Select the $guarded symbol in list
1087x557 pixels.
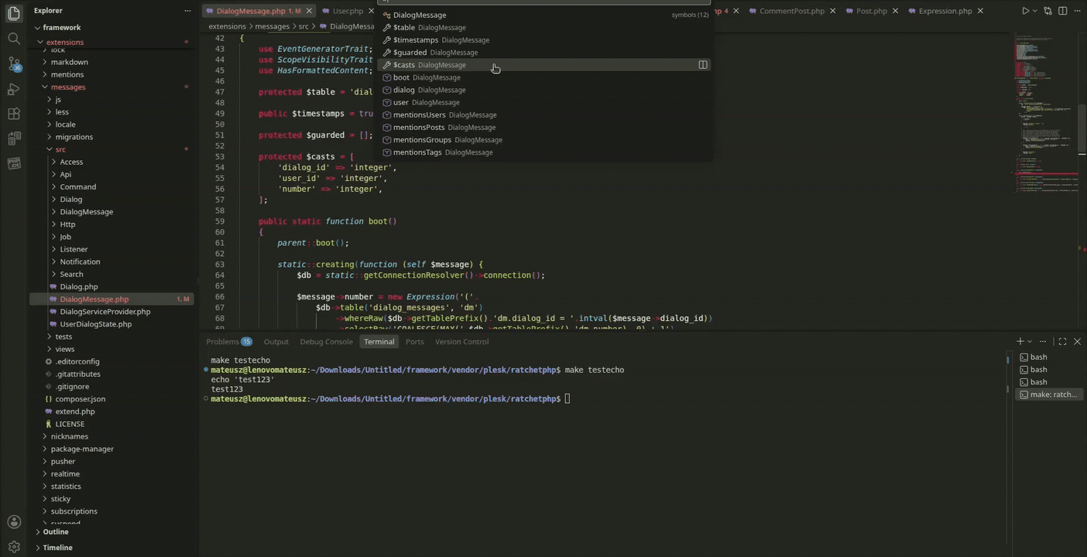coord(543,52)
